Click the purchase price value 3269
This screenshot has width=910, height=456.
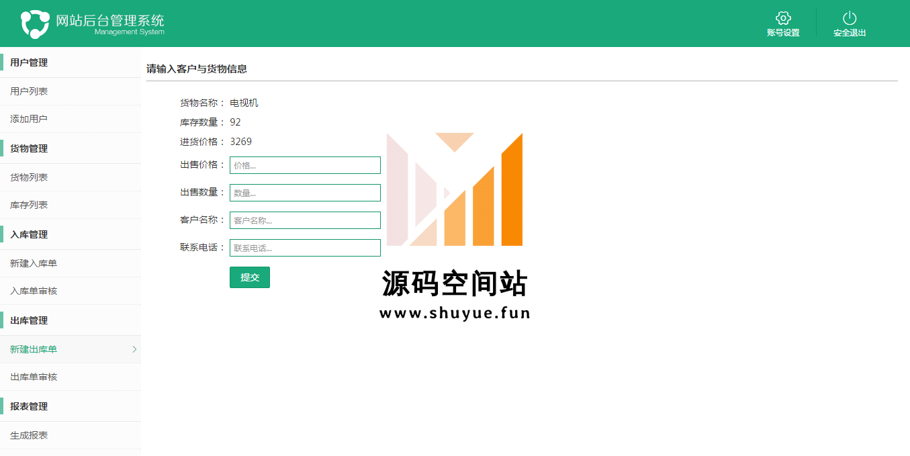point(241,142)
